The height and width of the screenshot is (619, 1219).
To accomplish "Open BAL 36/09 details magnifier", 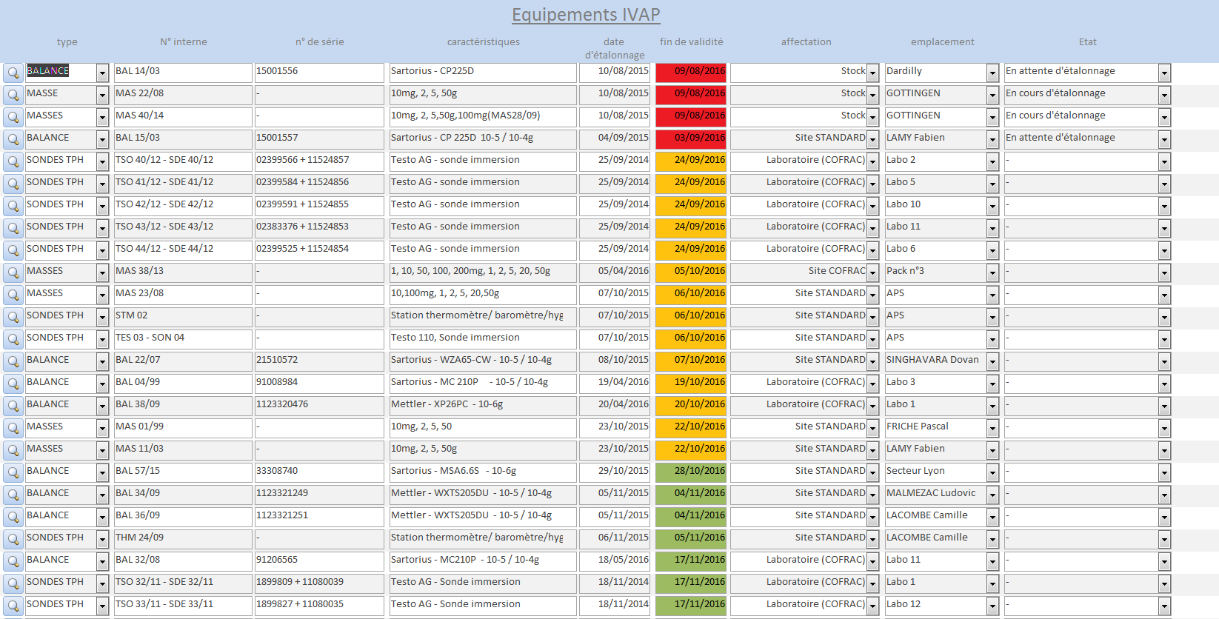I will click(13, 517).
